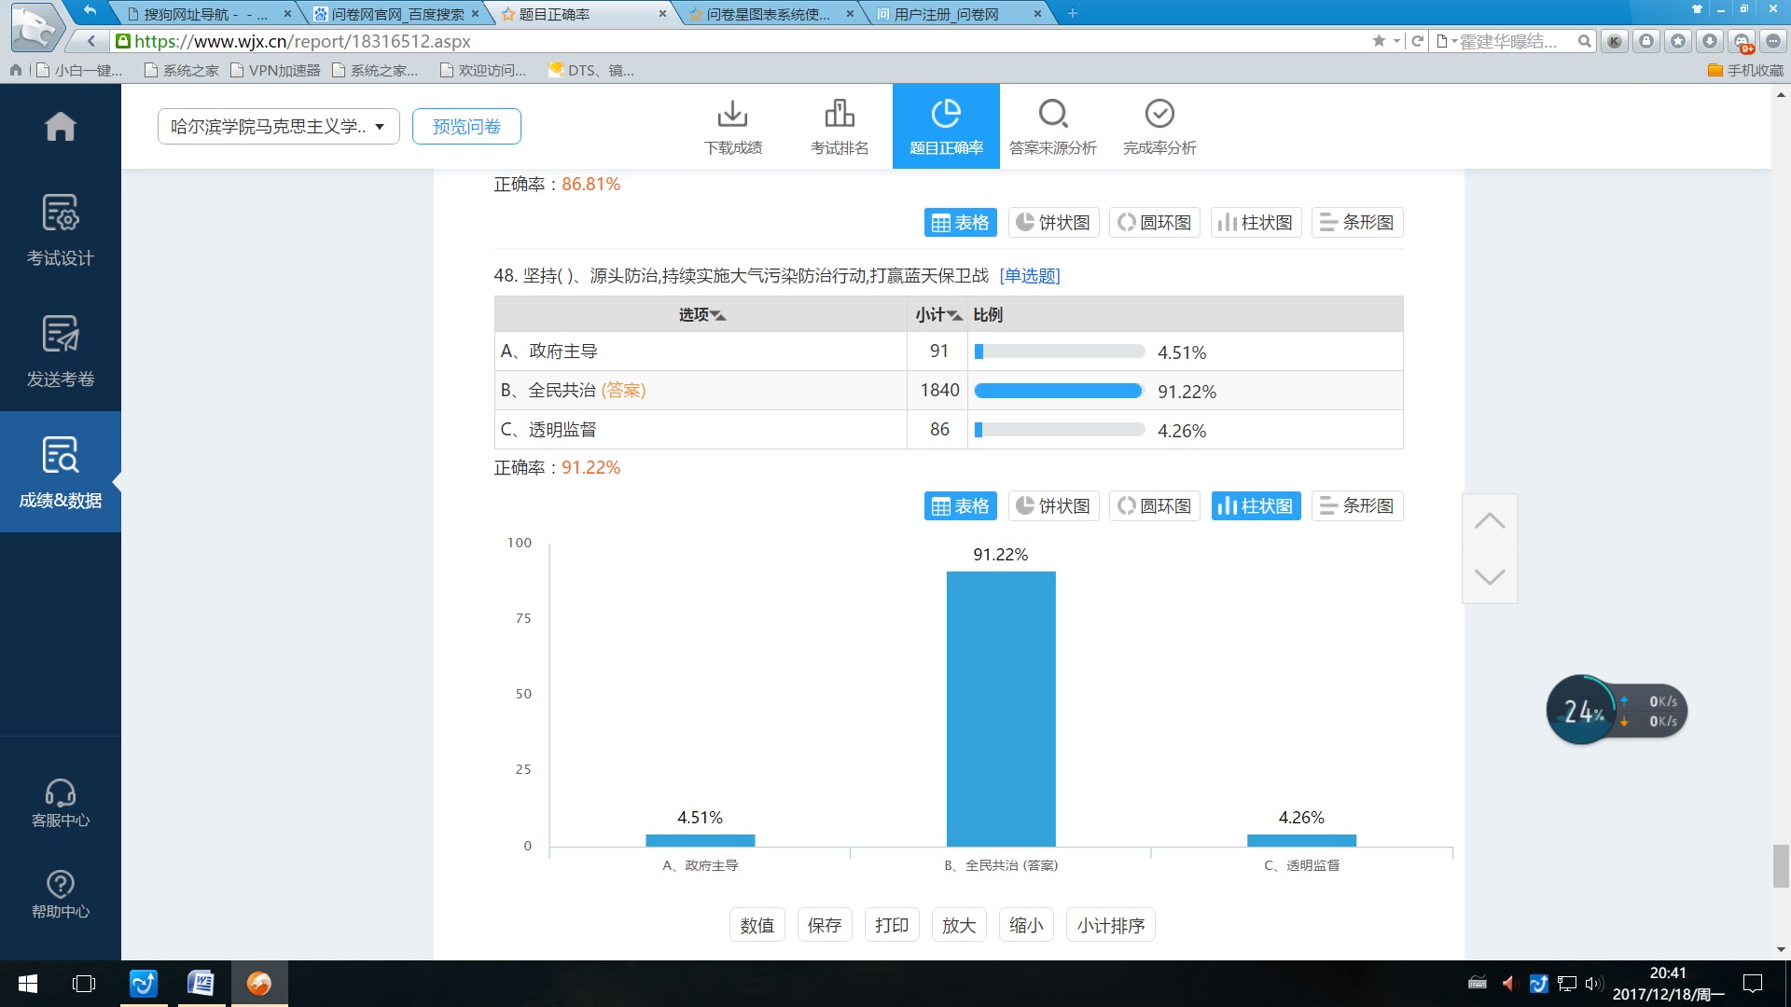Image resolution: width=1791 pixels, height=1007 pixels.
Task: Click the 打印 chart button
Action: pos(892,925)
